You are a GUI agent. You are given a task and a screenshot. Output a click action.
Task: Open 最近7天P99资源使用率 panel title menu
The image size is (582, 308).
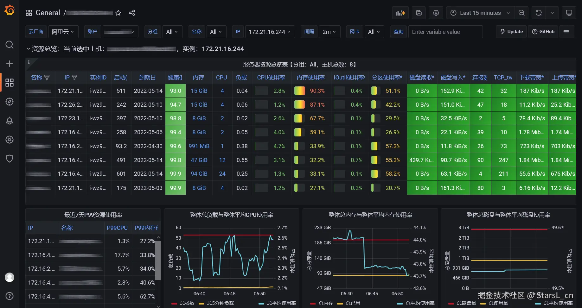click(93, 215)
